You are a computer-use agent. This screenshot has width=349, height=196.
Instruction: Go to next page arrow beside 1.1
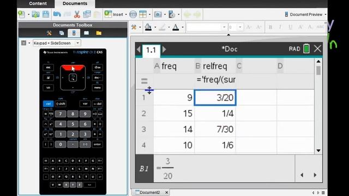(164, 50)
